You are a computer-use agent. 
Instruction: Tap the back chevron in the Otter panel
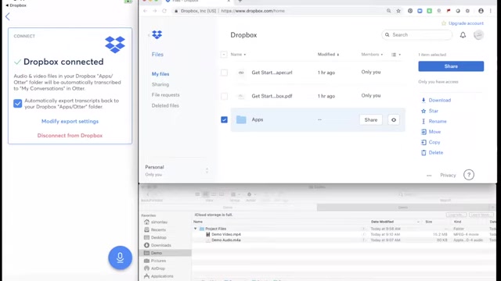pyautogui.click(x=8, y=16)
